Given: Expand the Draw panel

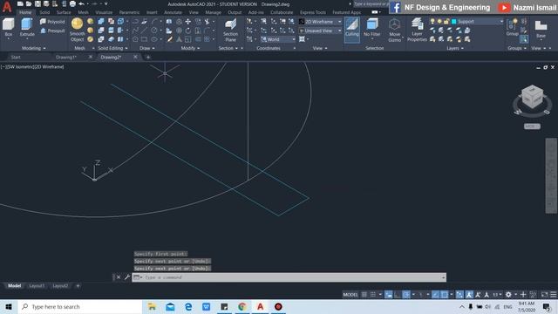Looking at the screenshot, I should [147, 48].
